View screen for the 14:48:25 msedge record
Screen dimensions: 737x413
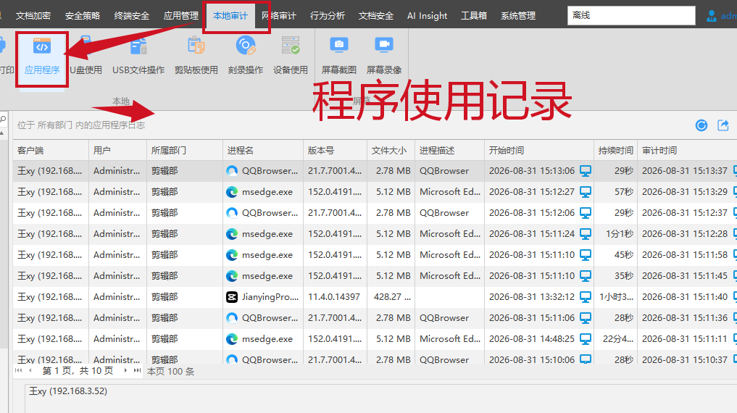tap(586, 339)
